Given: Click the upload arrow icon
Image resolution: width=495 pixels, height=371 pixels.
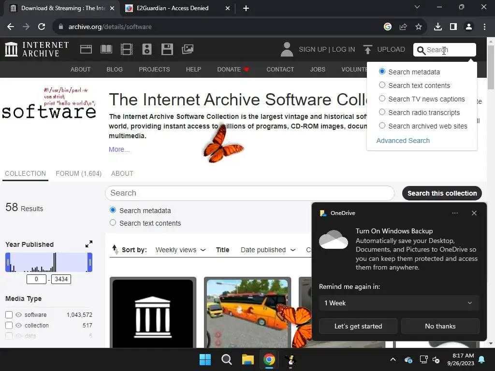Looking at the screenshot, I should (x=367, y=49).
